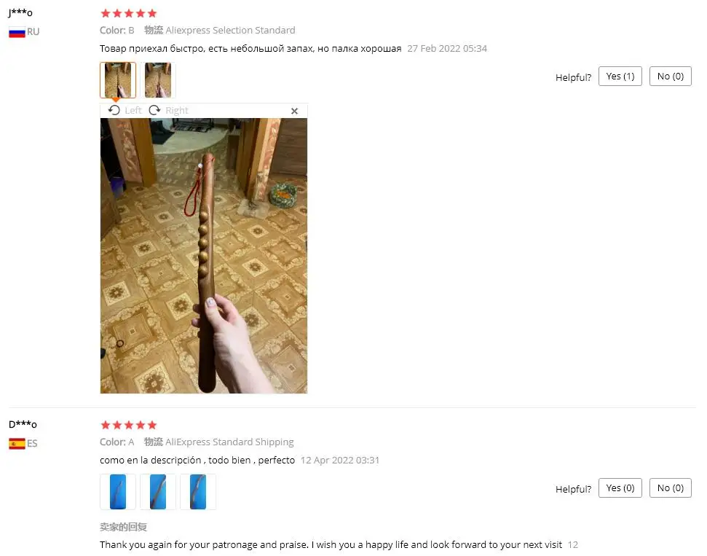Screen dimensions: 707x556
Task: Rotate the photo left with the counterclockwise icon
Action: click(x=114, y=110)
